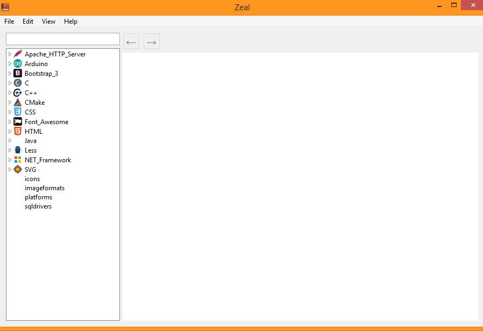Maximize the Zeal window
This screenshot has width=483, height=331.
pyautogui.click(x=454, y=5)
